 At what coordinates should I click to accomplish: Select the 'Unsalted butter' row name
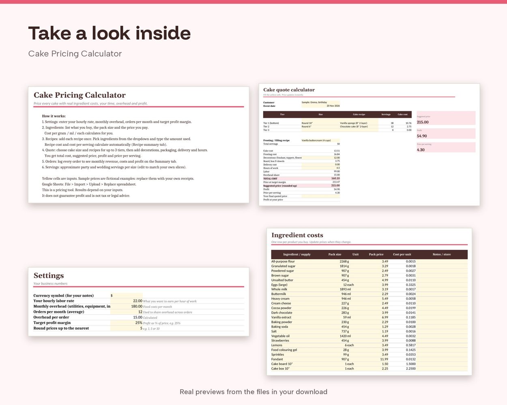coord(282,280)
